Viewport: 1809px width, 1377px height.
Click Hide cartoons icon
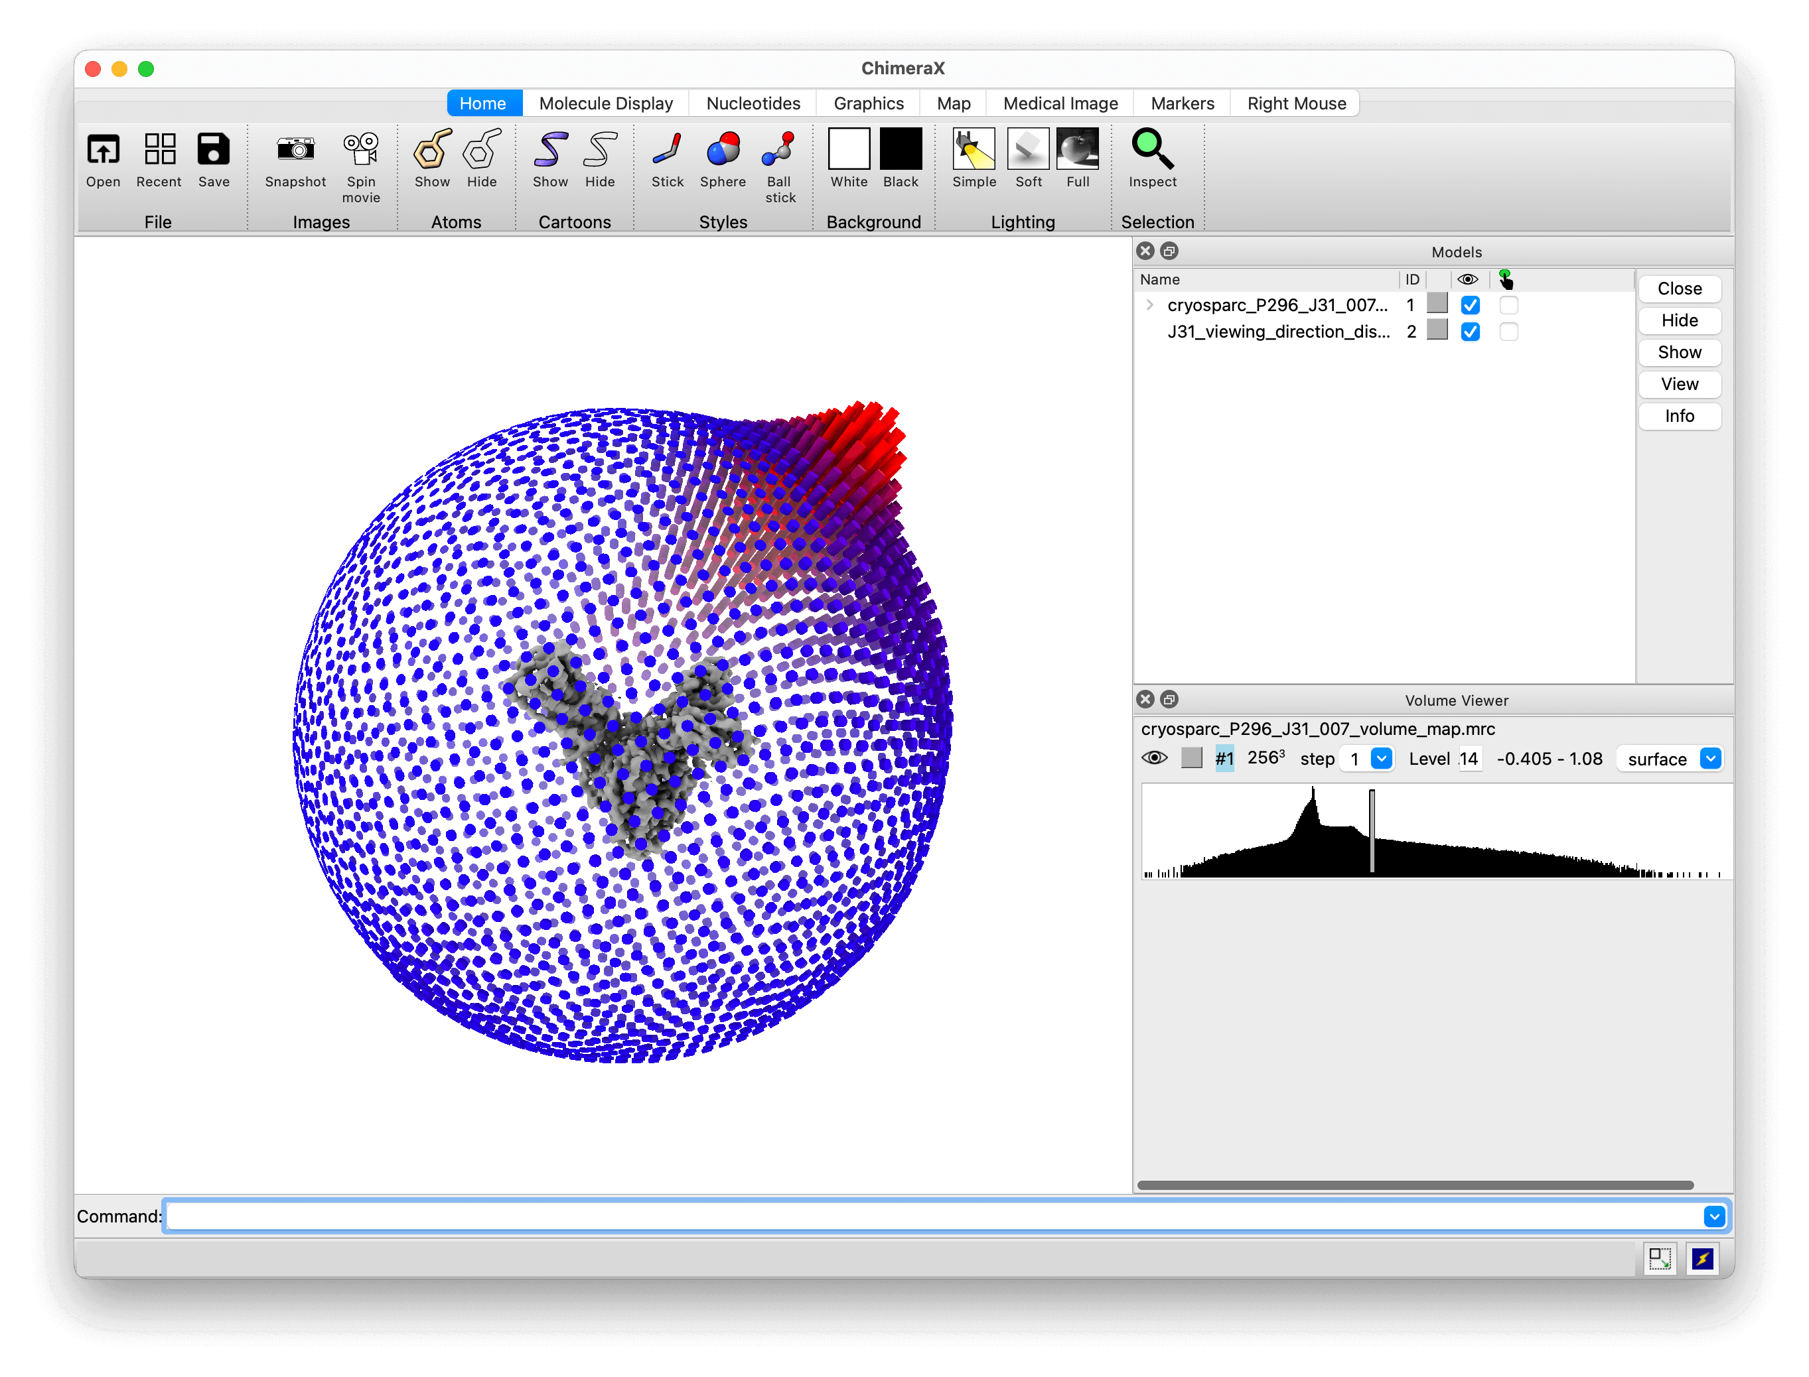click(599, 150)
